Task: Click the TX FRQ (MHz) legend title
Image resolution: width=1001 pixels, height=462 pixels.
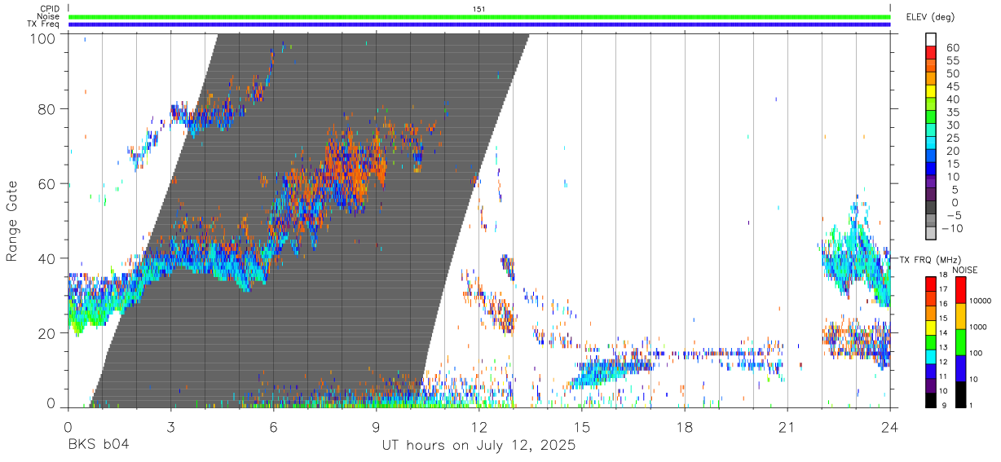Action: pyautogui.click(x=931, y=259)
